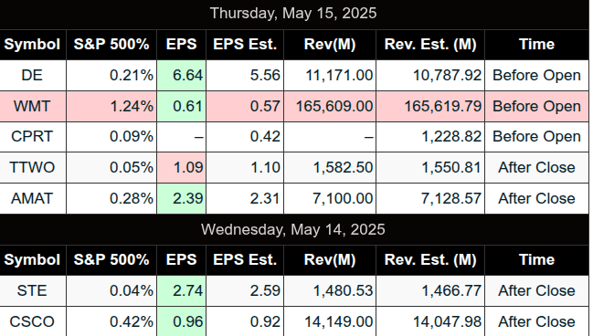Click the Rev. Est. (M) header in Wednesday table
This screenshot has width=593, height=336.
pos(430,260)
